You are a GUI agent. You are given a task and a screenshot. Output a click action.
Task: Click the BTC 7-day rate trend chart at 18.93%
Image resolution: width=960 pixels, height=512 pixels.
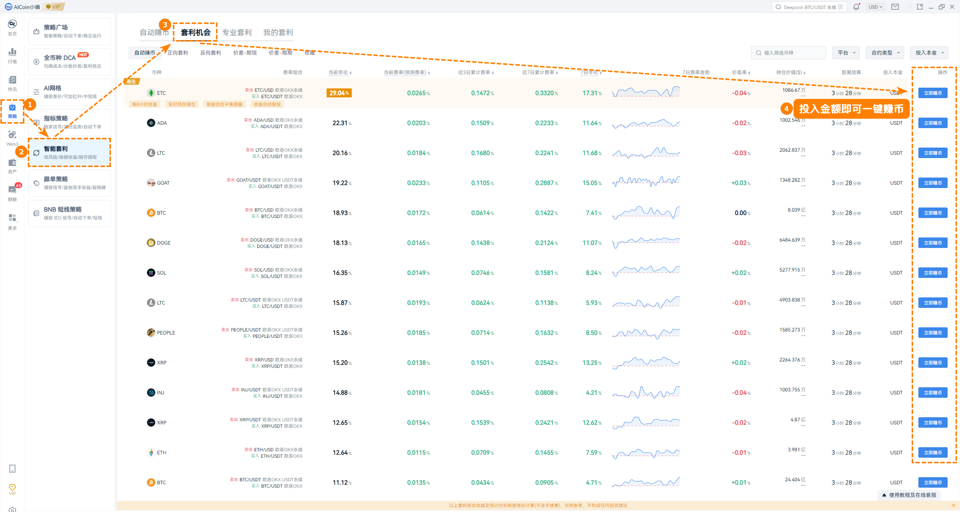click(646, 212)
